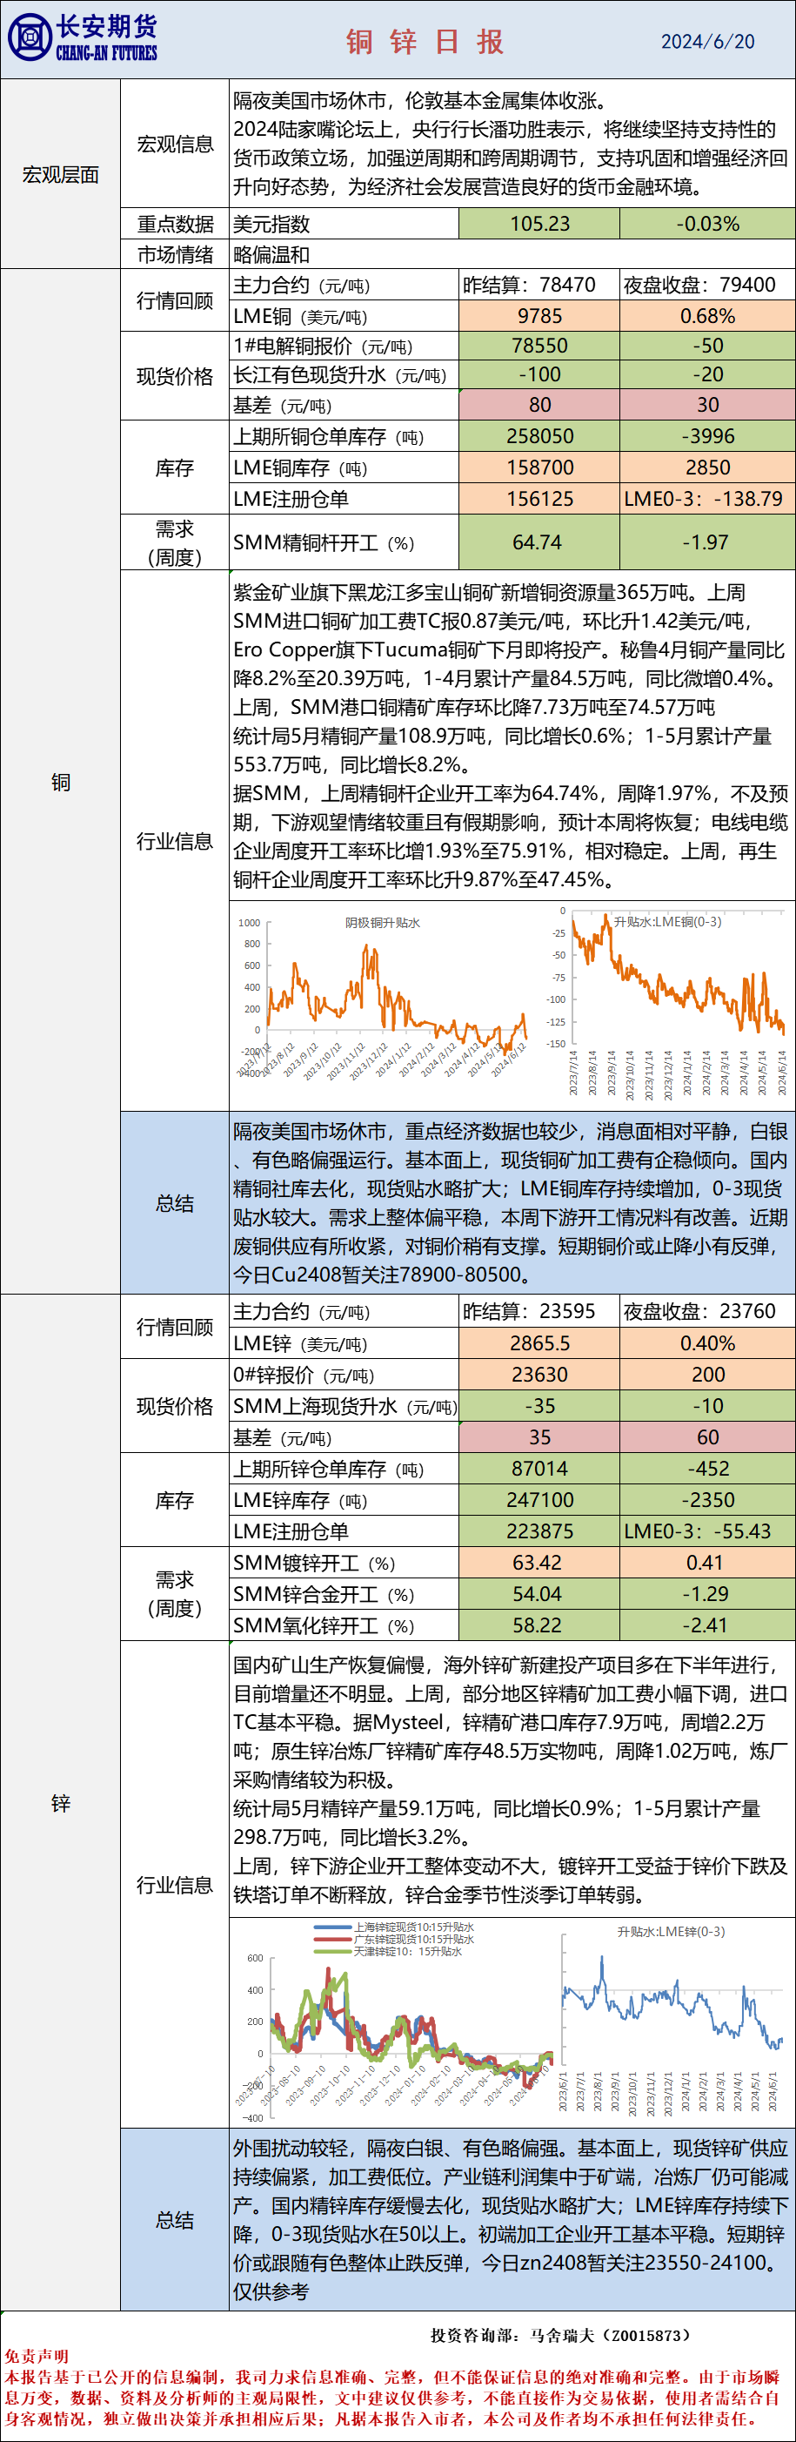Select the LME锌库存 value 247100

539,1499
